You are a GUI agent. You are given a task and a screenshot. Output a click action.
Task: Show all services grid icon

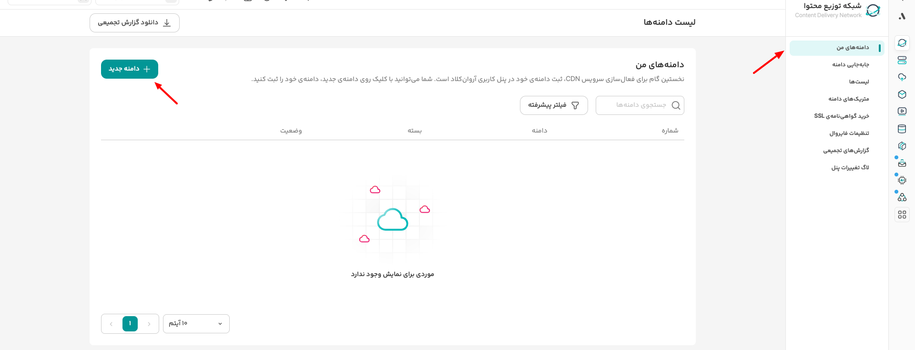pos(902,215)
